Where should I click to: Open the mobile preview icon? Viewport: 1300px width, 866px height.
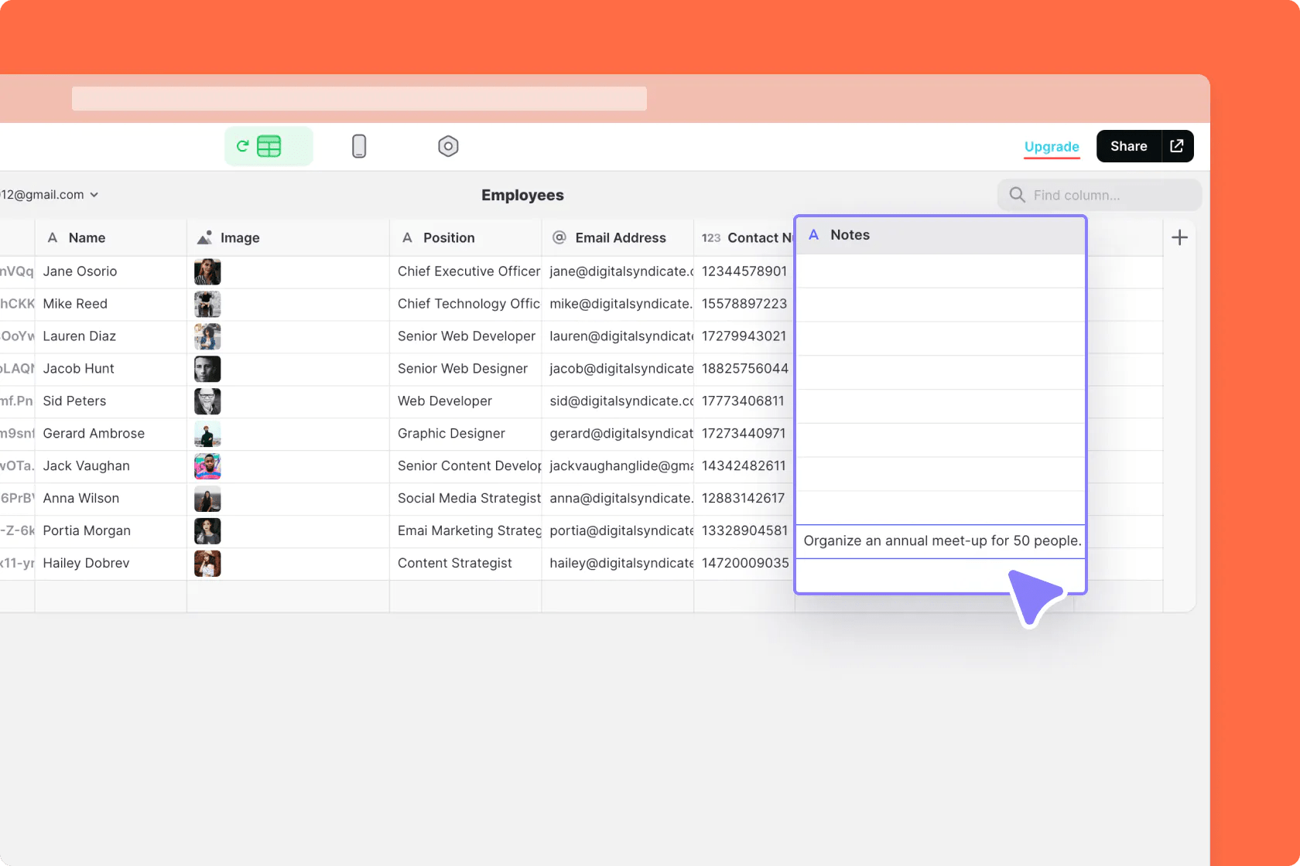[359, 145]
